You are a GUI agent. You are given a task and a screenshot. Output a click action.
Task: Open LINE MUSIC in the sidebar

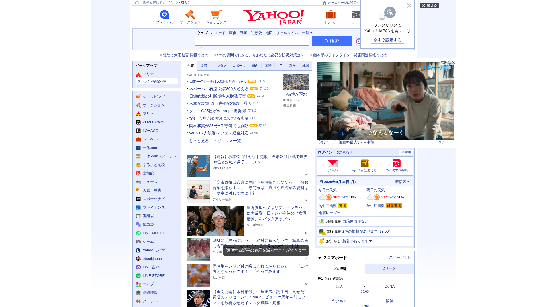(x=153, y=233)
